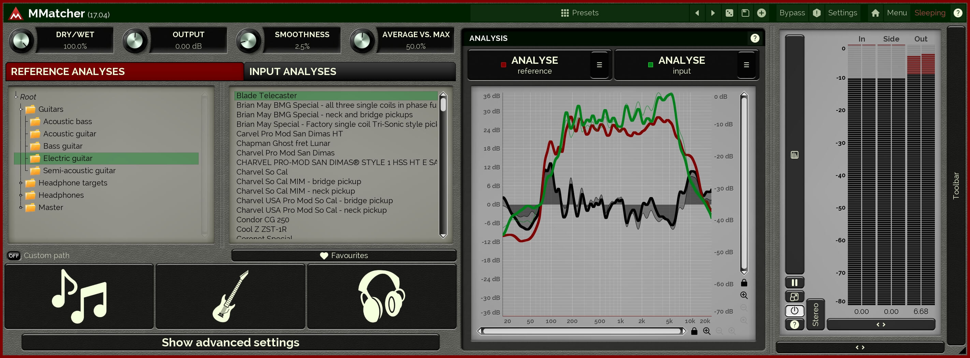Select the music notes category icon

click(79, 296)
